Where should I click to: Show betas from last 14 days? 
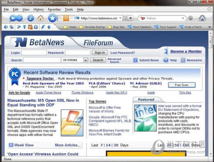[108, 145]
